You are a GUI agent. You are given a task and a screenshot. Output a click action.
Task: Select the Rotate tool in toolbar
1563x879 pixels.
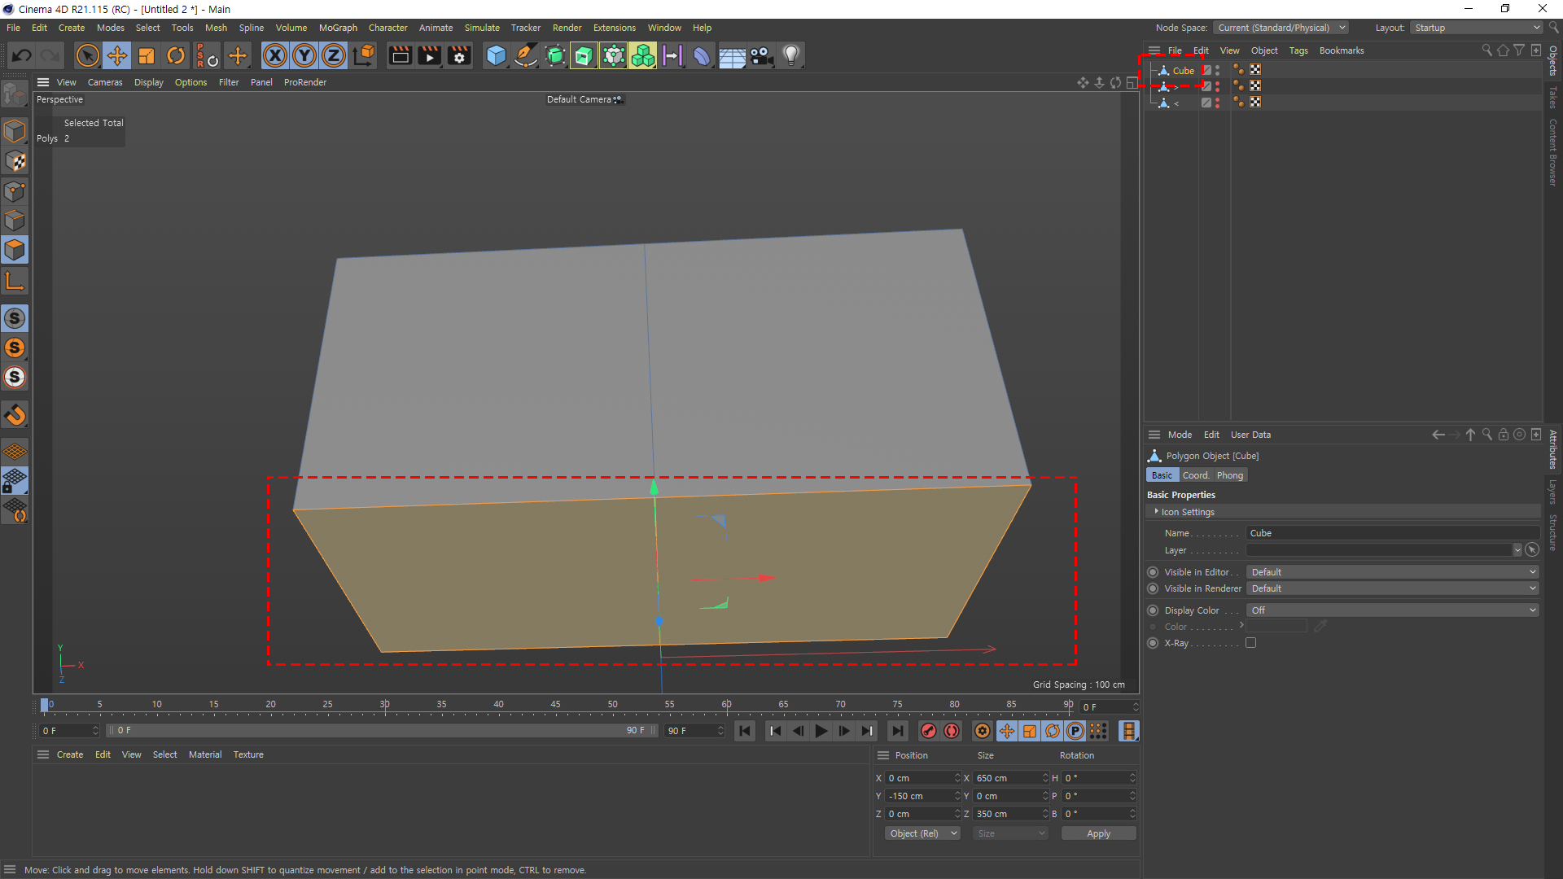pos(176,55)
